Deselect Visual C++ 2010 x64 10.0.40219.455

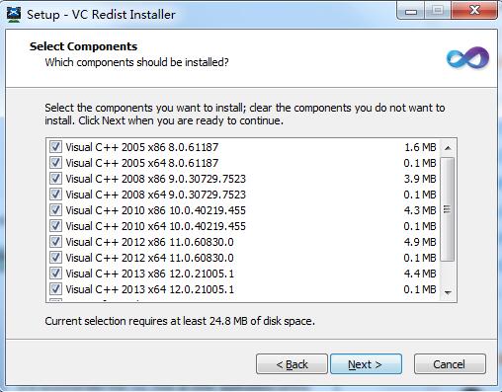(x=55, y=225)
